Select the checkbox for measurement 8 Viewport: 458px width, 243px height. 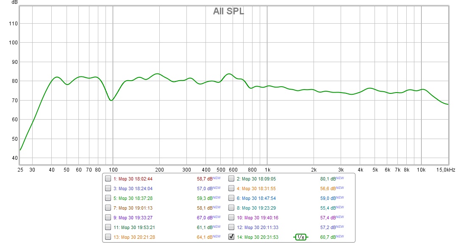(x=231, y=208)
